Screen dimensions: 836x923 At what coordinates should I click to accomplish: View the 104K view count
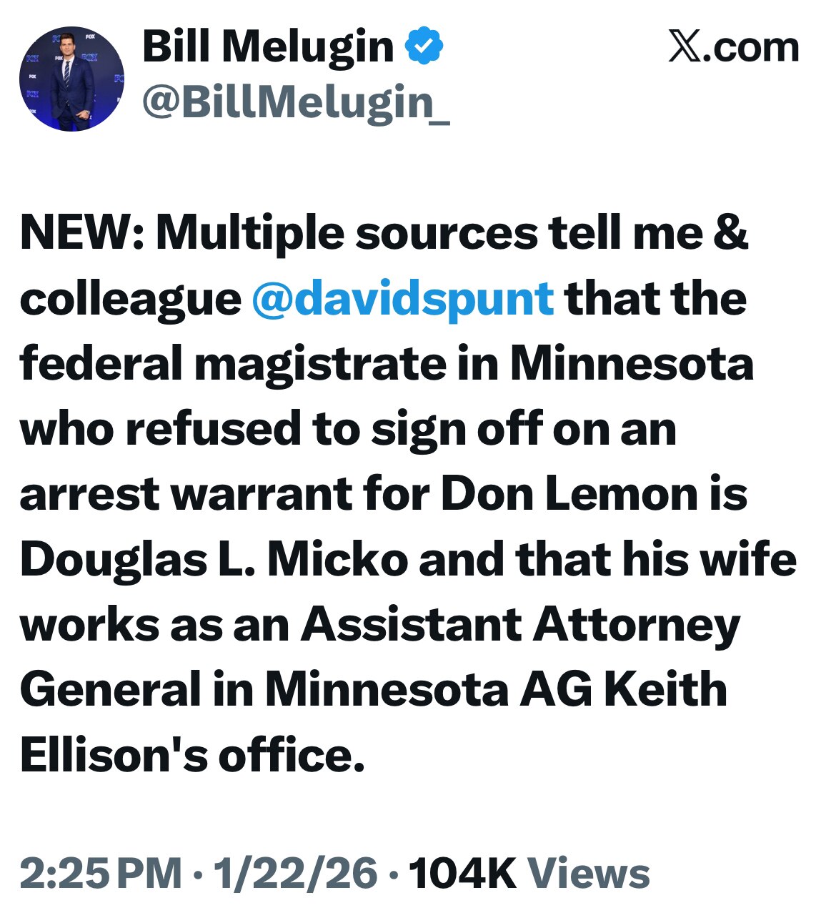(x=462, y=873)
